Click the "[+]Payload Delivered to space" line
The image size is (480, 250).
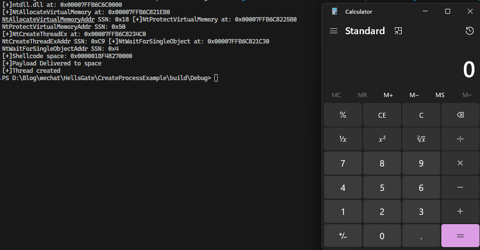coord(52,63)
